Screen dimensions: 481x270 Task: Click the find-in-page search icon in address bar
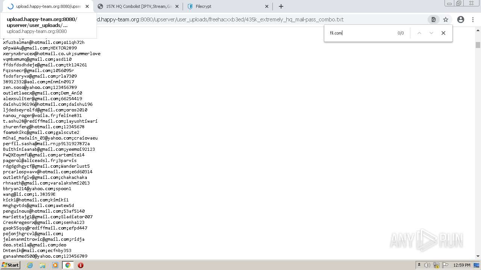(x=433, y=19)
